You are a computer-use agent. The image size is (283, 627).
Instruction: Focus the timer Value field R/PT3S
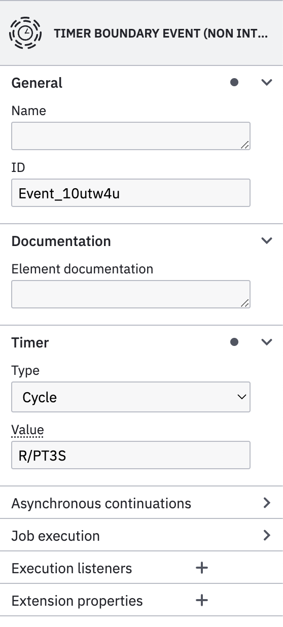[x=131, y=455]
